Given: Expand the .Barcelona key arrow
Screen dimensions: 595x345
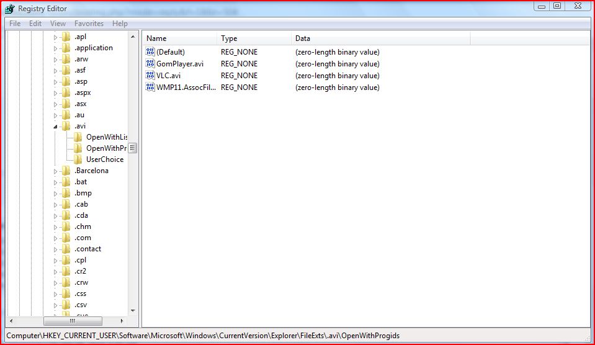Looking at the screenshot, I should 55,171.
